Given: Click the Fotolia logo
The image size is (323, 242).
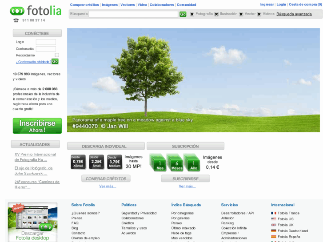Looking at the screenshot, I should [36, 11].
